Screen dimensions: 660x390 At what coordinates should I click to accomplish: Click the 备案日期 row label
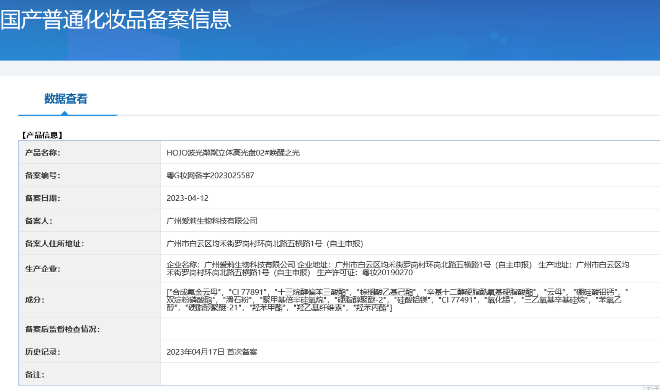pos(43,198)
